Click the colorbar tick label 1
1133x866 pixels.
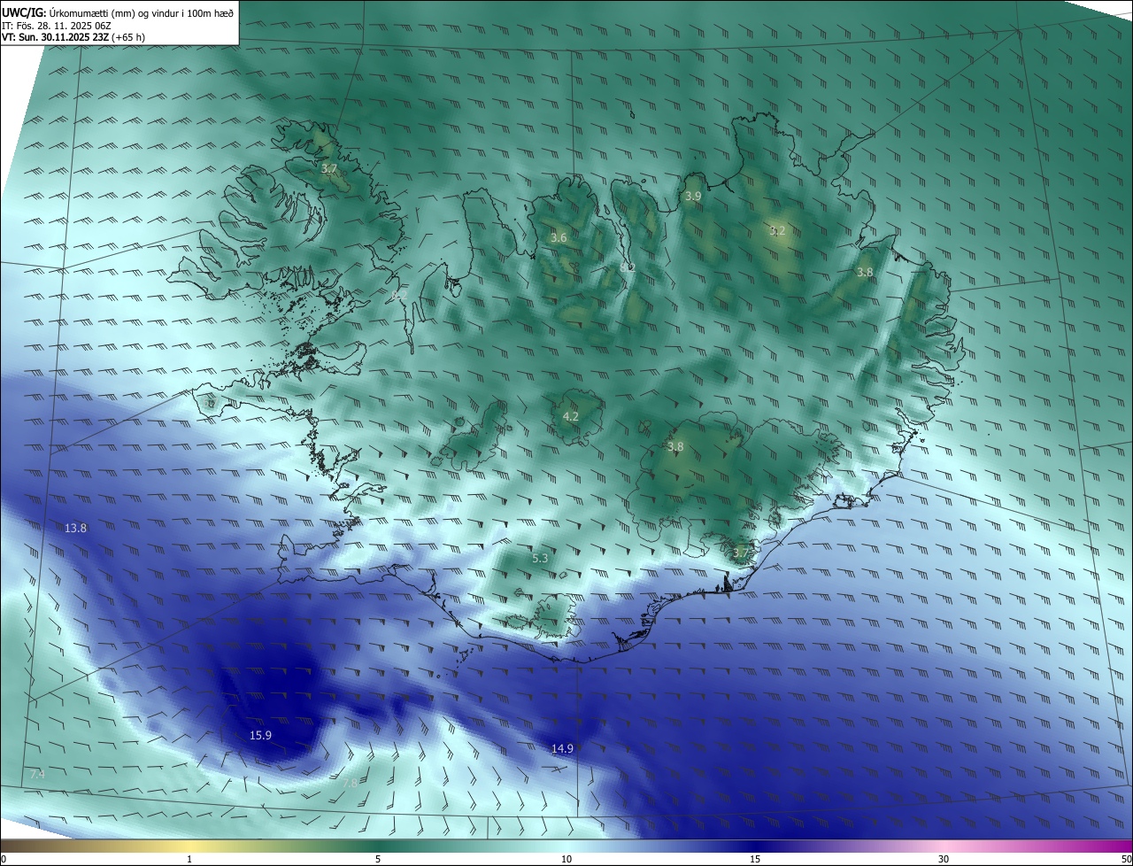[189, 859]
